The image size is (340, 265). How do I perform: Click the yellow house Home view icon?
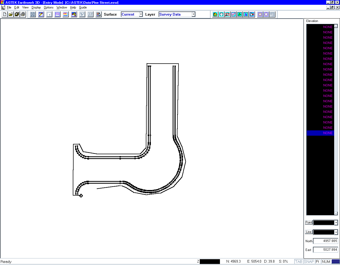click(215, 14)
